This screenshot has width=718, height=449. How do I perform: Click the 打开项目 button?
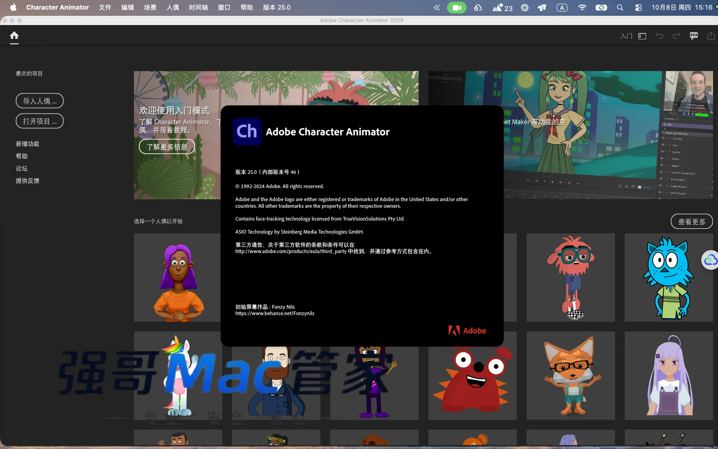coord(40,121)
